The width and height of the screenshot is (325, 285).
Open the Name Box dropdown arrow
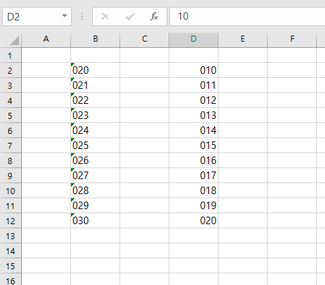[x=64, y=16]
